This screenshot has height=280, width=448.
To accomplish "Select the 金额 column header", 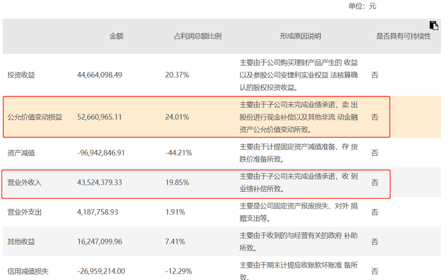I will pyautogui.click(x=116, y=36).
